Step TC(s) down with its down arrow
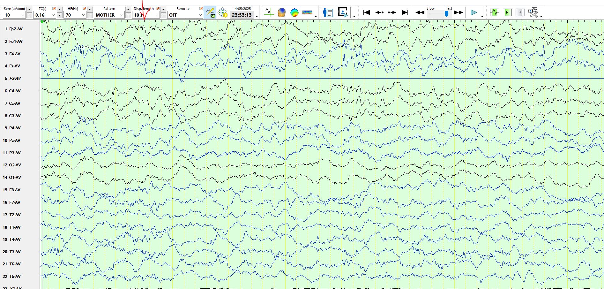Viewport: 604px width, 289px height. (60, 15)
